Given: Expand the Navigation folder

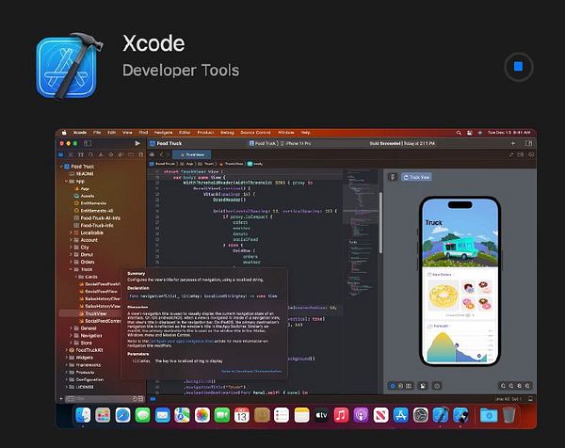Looking at the screenshot, I should click(71, 335).
